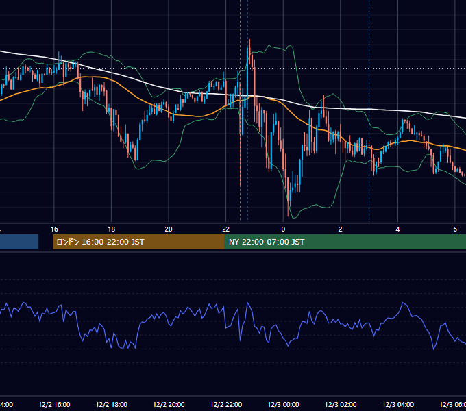Click the 22 hour axis label
Image resolution: width=466 pixels, height=411 pixels.
tap(226, 229)
